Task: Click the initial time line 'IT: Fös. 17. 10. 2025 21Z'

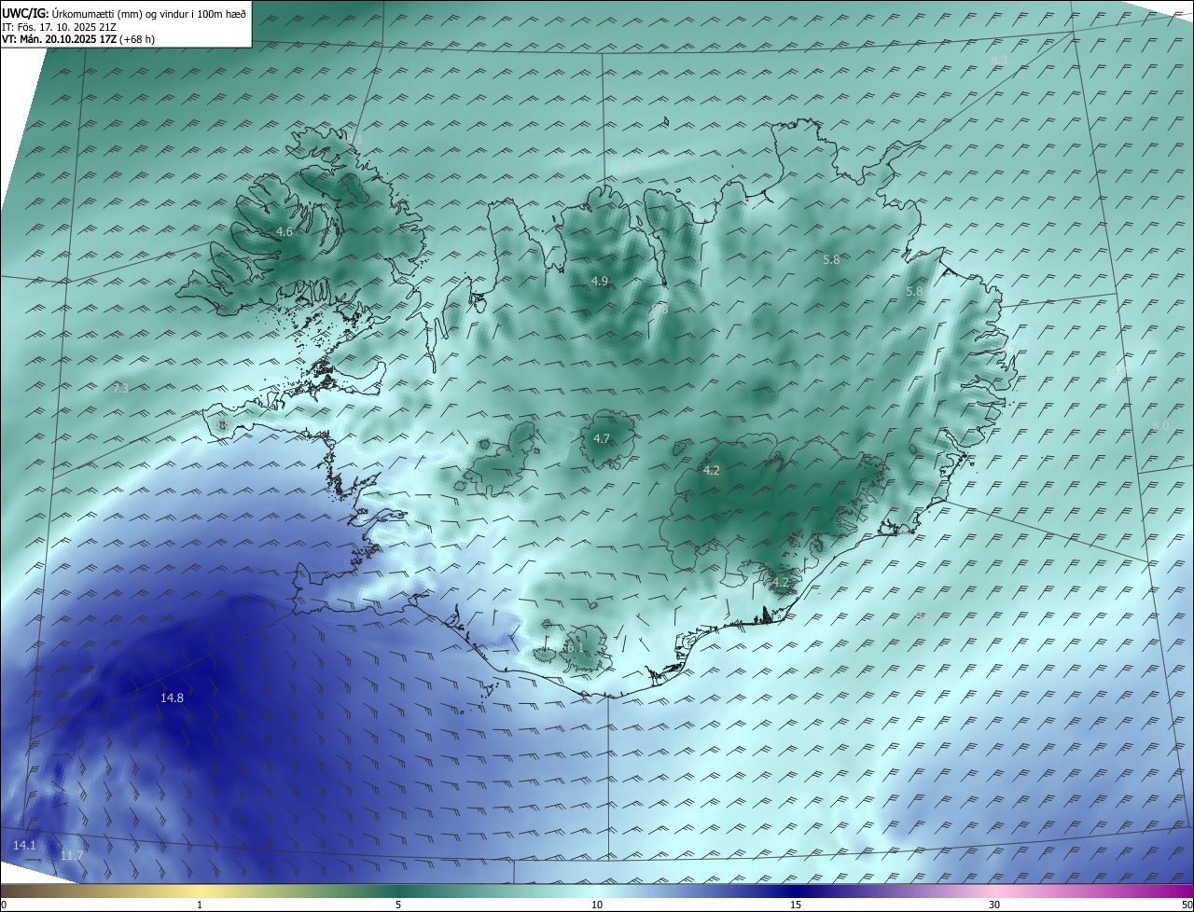Action: pos(58,26)
